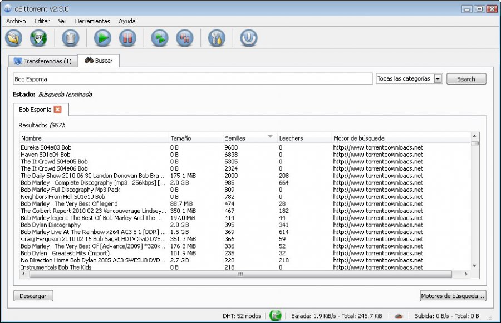This screenshot has height=323, width=501.
Task: Sort by the Semillas column header
Action: point(250,138)
